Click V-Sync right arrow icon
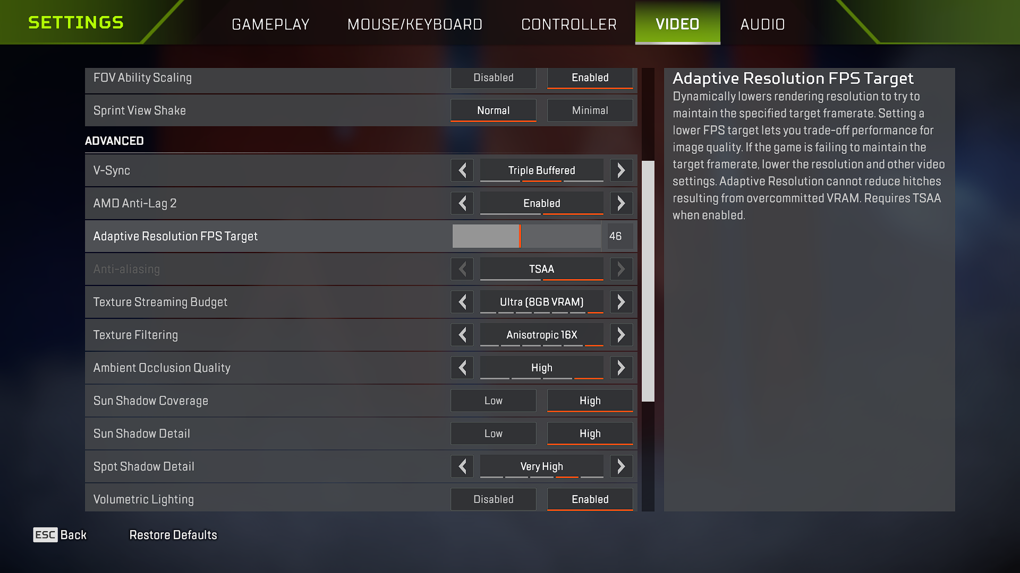The height and width of the screenshot is (573, 1020). [621, 170]
